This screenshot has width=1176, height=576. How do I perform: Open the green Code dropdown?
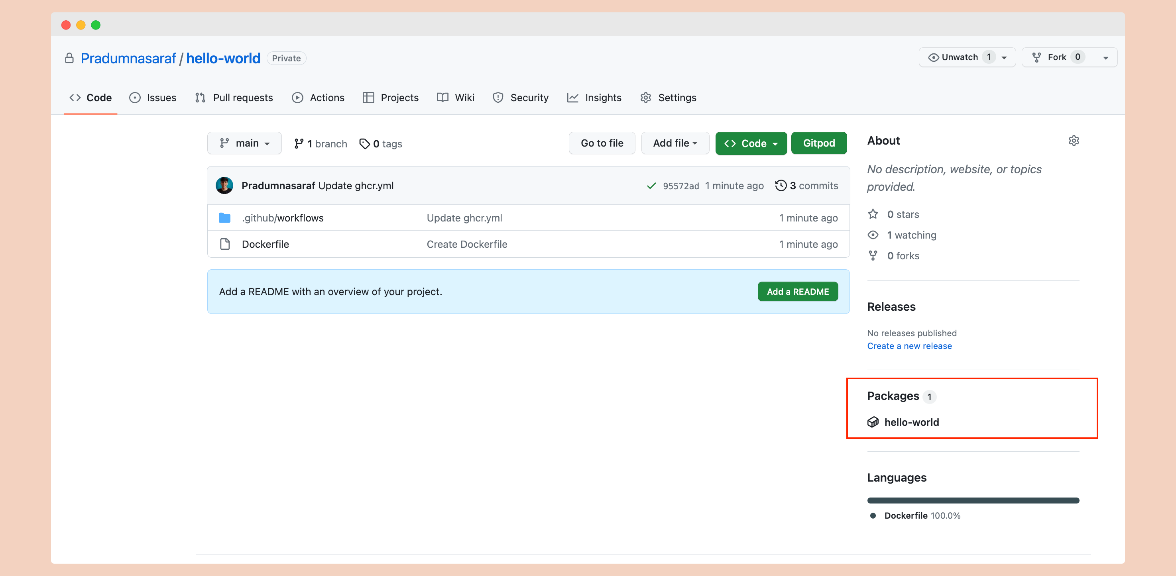click(x=751, y=143)
